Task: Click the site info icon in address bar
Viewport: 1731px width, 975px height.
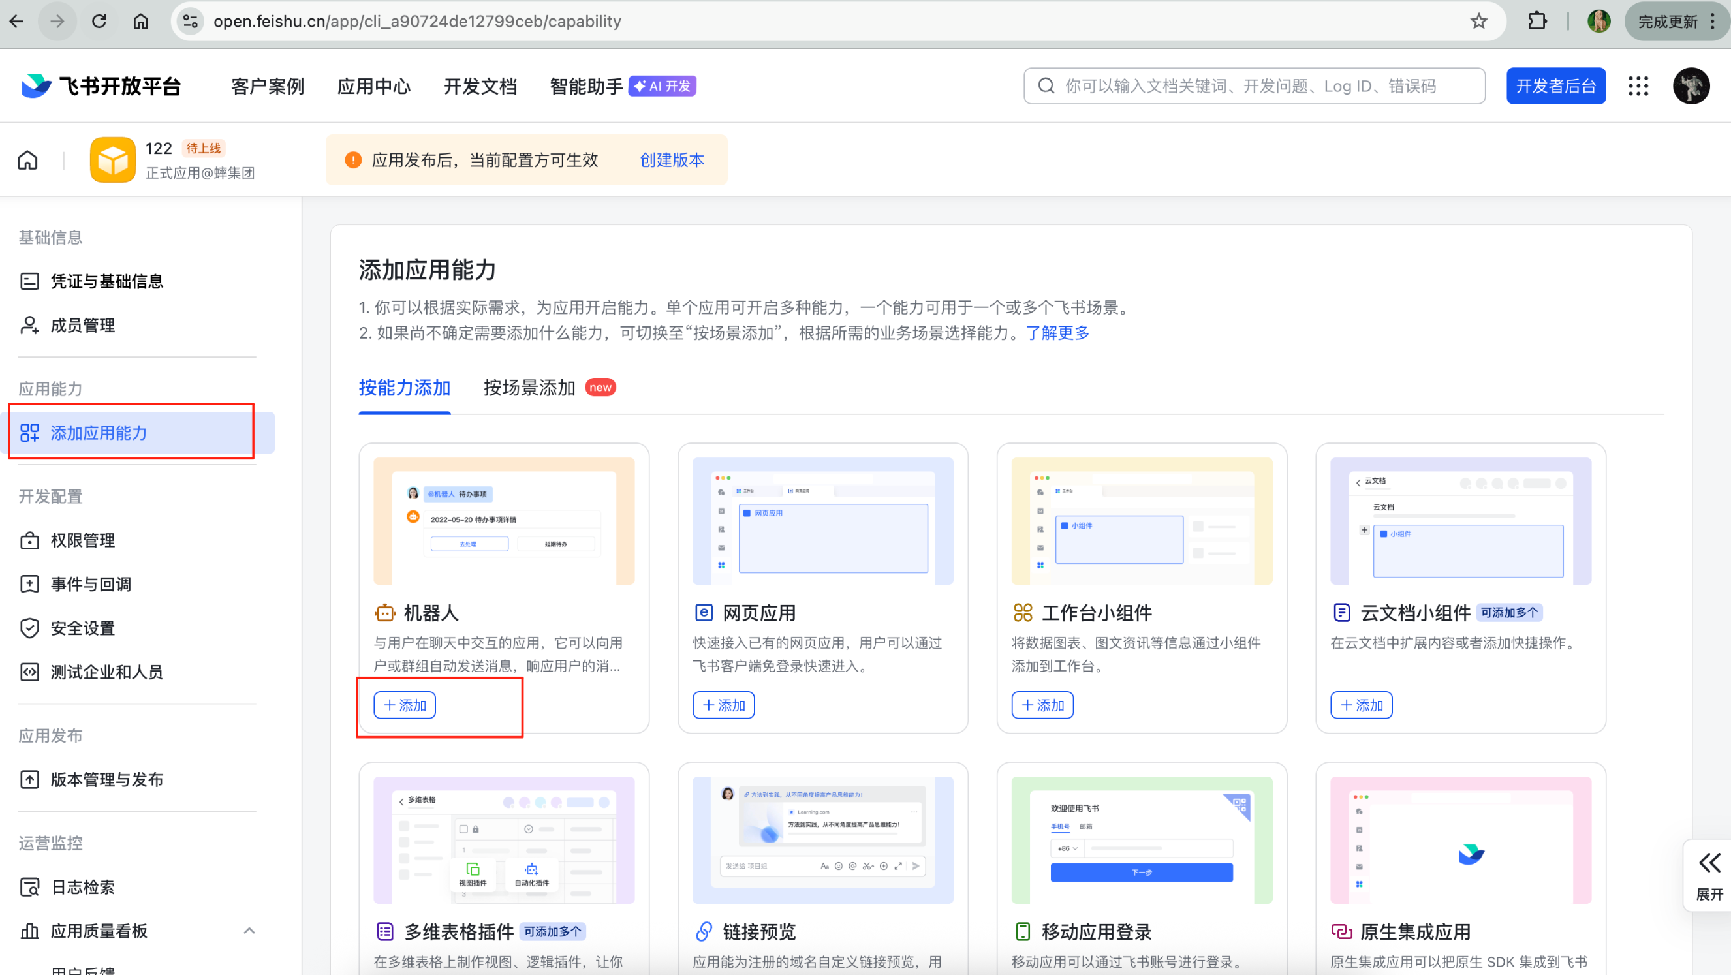Action: [190, 22]
